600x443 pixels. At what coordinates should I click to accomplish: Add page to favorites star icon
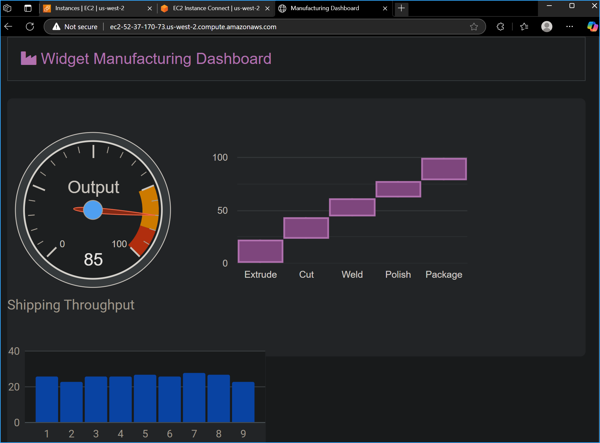coord(474,27)
